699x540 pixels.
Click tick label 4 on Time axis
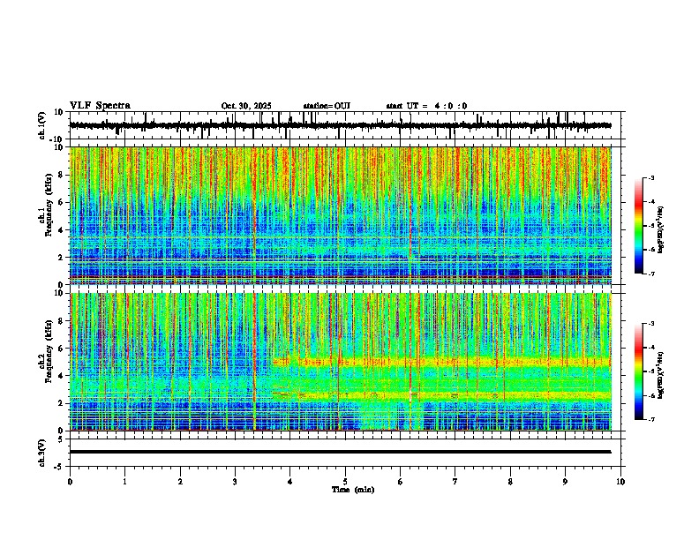click(x=290, y=482)
